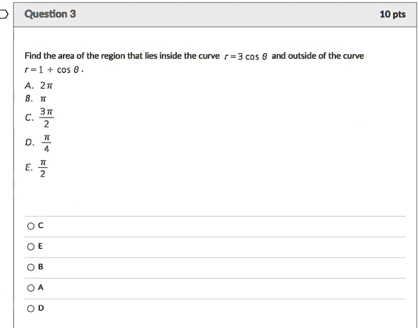
Task: Click the arrow icon left of Question 3
Action: pyautogui.click(x=3, y=13)
